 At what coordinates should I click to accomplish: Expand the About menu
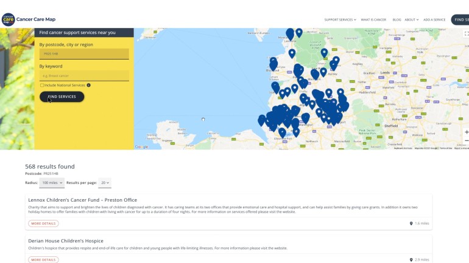412,19
